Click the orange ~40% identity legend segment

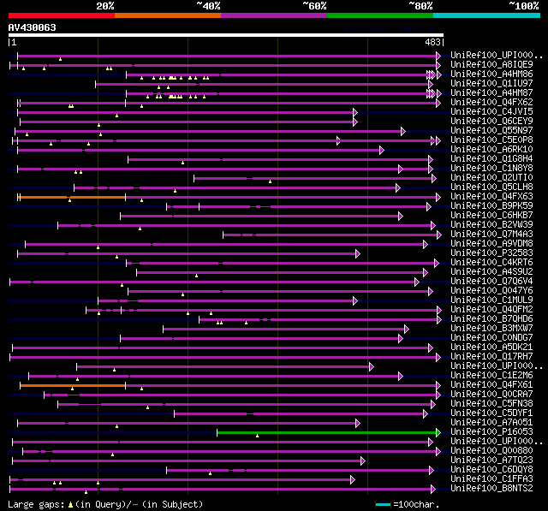point(168,15)
